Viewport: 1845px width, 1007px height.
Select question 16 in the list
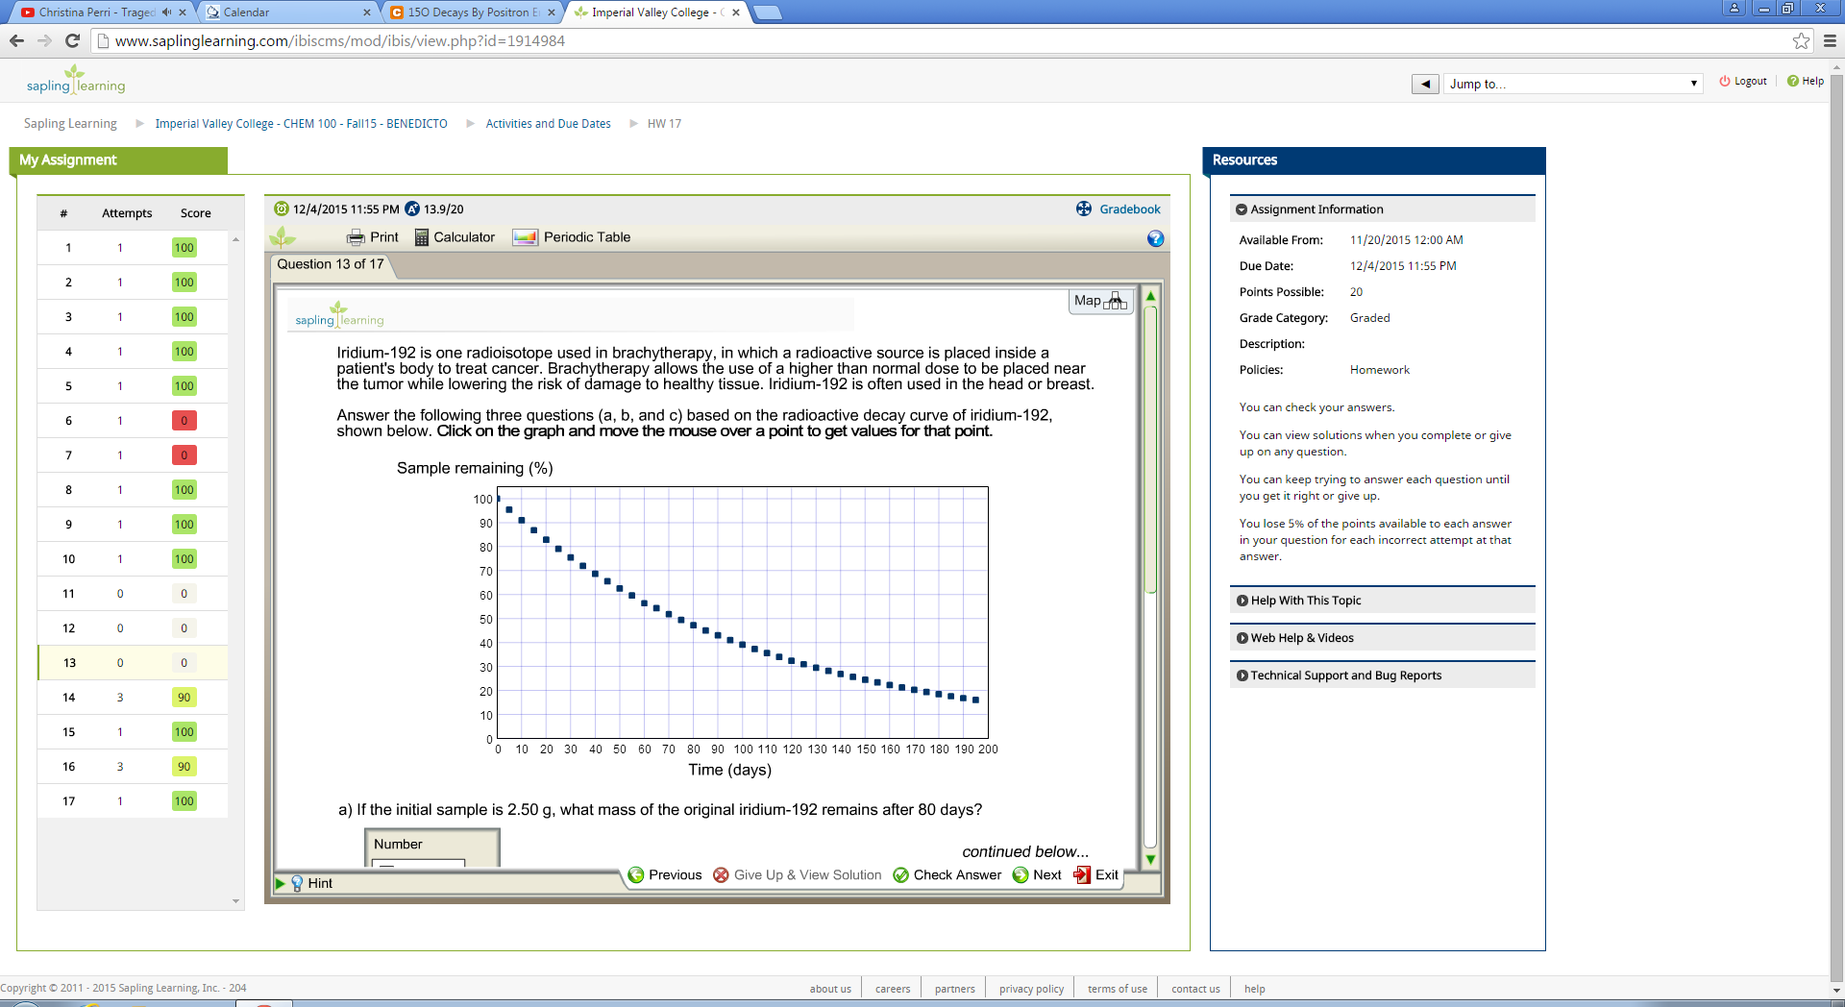[x=133, y=767]
